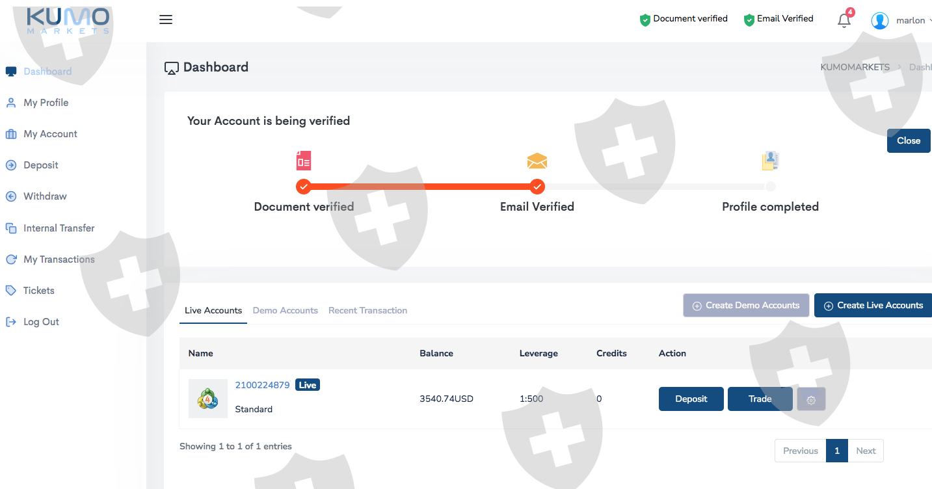The width and height of the screenshot is (932, 489).
Task: Click the KUMOMARKETS breadcrumb link
Action: [x=855, y=68]
